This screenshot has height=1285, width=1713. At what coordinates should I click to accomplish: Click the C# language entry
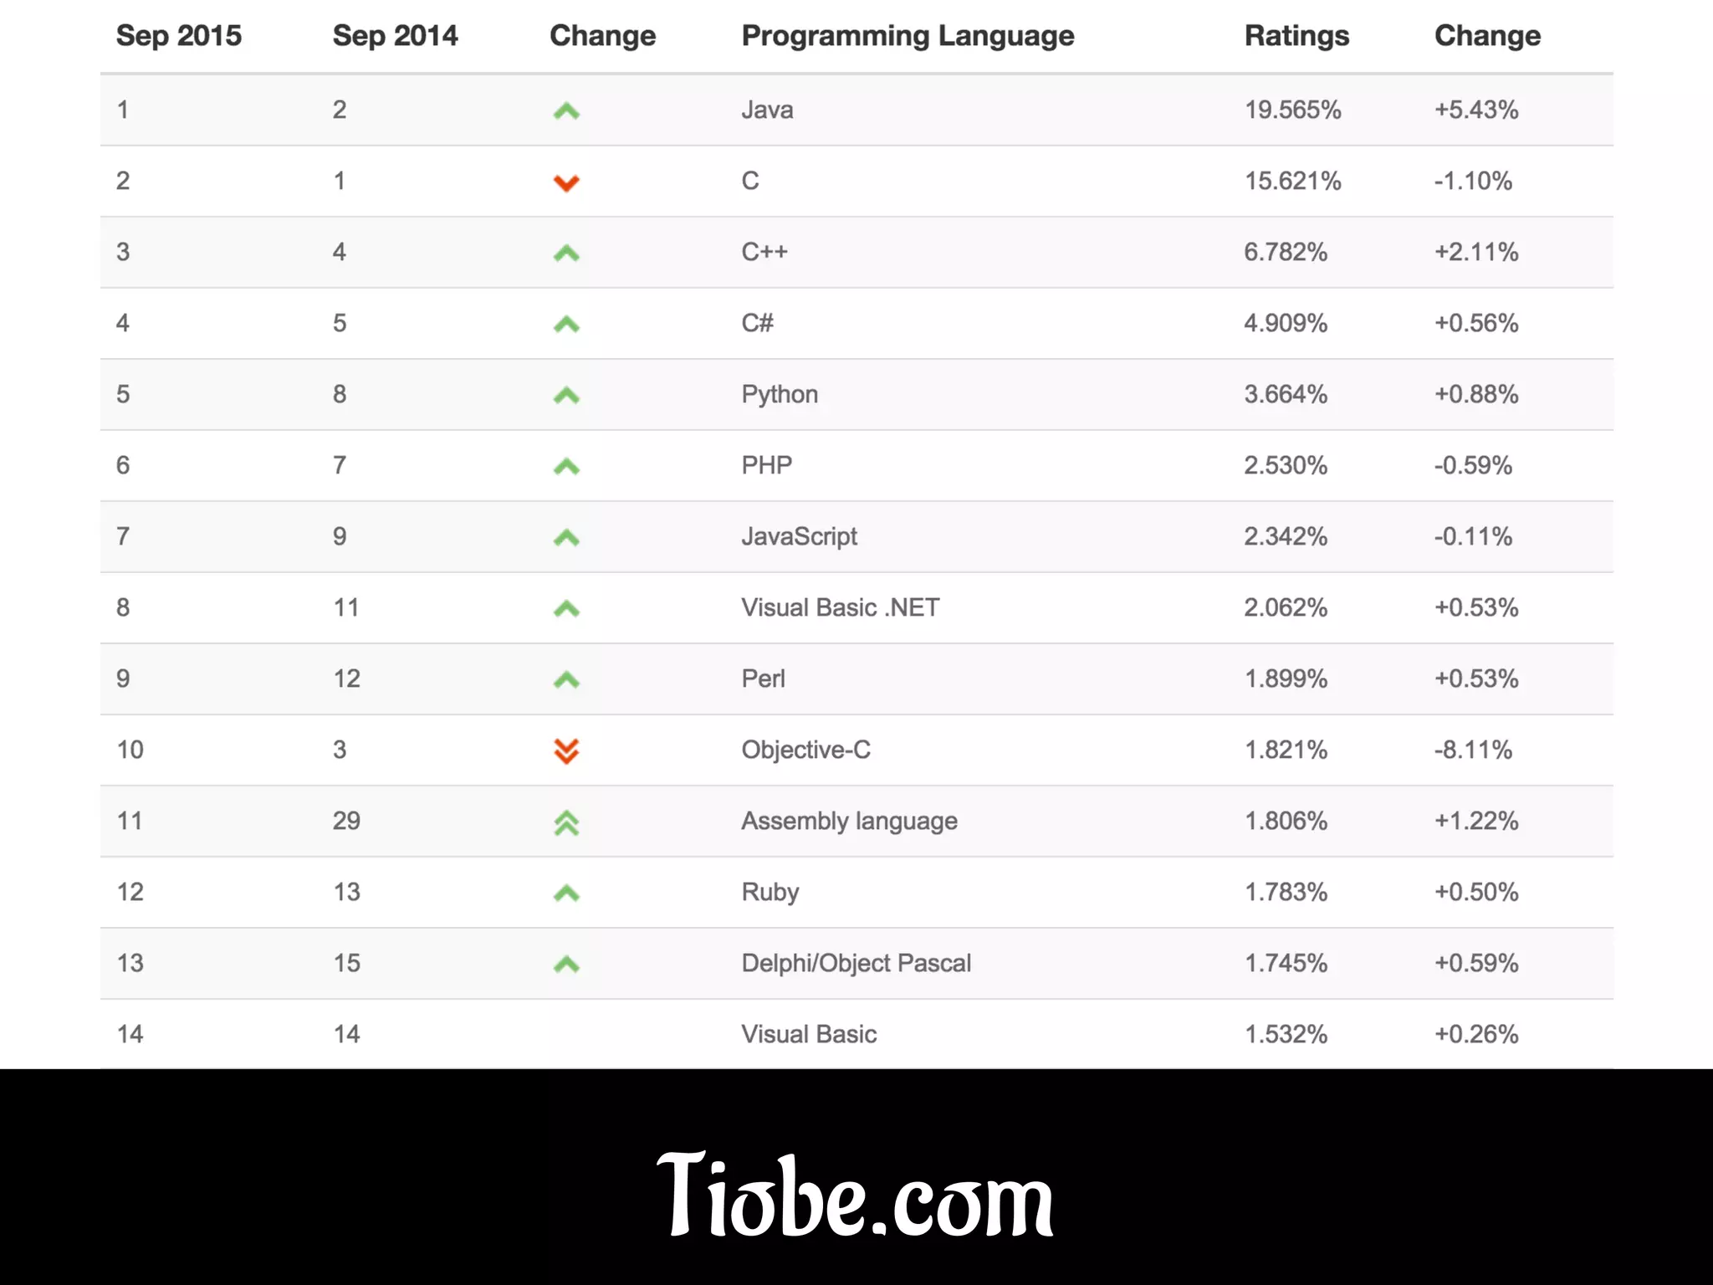click(x=758, y=323)
